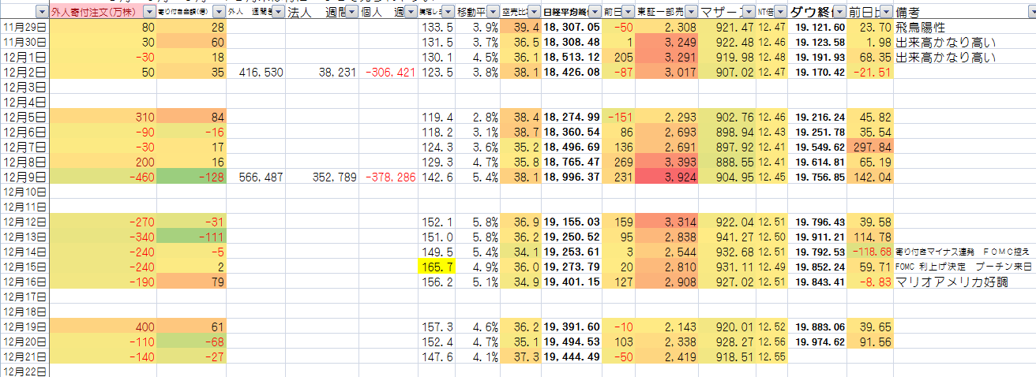Image resolution: width=1036 pixels, height=377 pixels.
Task: Open the 日経平均終値 column filter dropdown
Action: (x=593, y=13)
